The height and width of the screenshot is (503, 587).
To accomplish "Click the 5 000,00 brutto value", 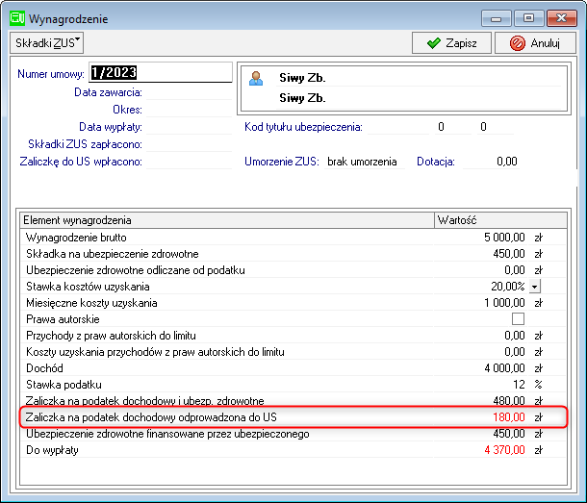I will click(x=504, y=238).
